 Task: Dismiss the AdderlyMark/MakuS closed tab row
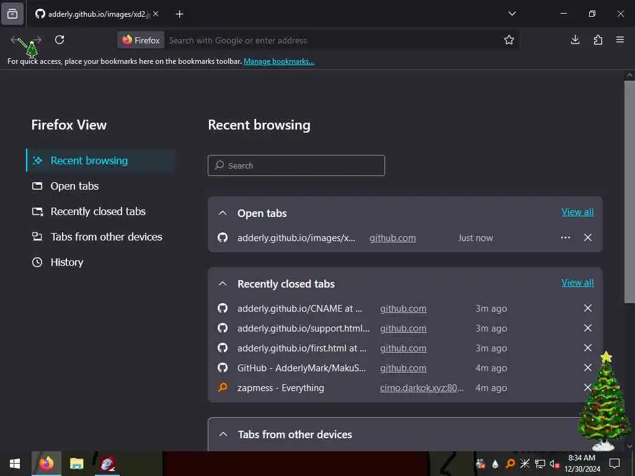point(588,368)
